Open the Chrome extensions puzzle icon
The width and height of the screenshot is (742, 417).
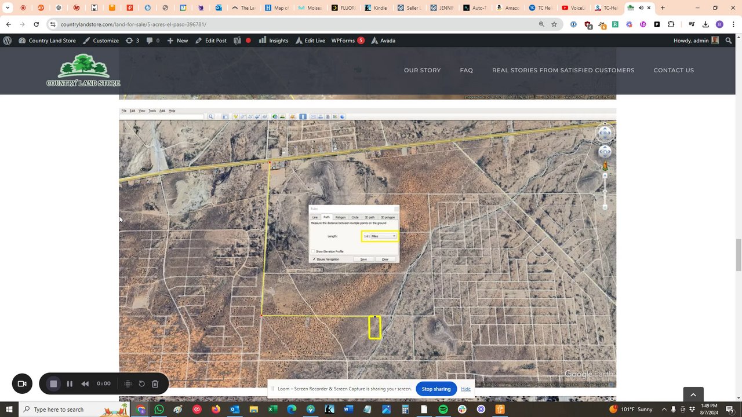click(671, 24)
